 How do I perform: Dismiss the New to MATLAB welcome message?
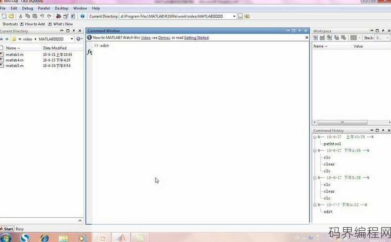click(x=307, y=38)
